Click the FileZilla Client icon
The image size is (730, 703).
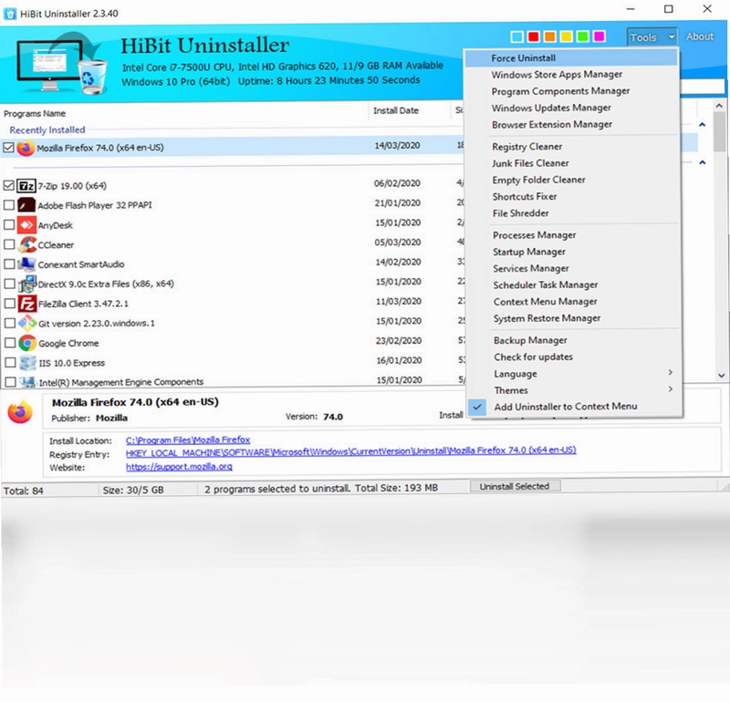tap(27, 304)
